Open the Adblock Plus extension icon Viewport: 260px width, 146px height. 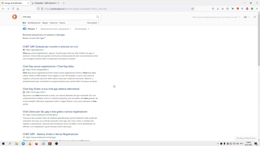point(247,9)
